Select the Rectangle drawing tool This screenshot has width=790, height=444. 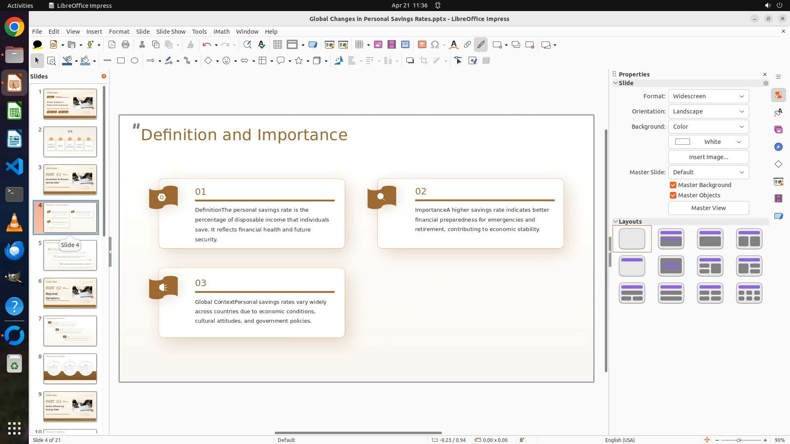(x=121, y=61)
